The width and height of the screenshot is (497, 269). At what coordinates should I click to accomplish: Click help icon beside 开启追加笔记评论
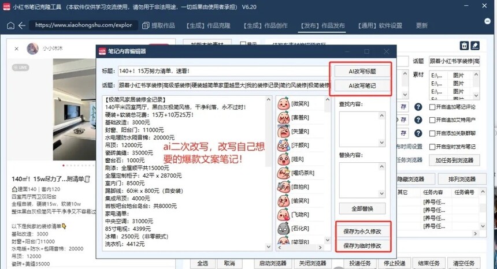(x=419, y=107)
